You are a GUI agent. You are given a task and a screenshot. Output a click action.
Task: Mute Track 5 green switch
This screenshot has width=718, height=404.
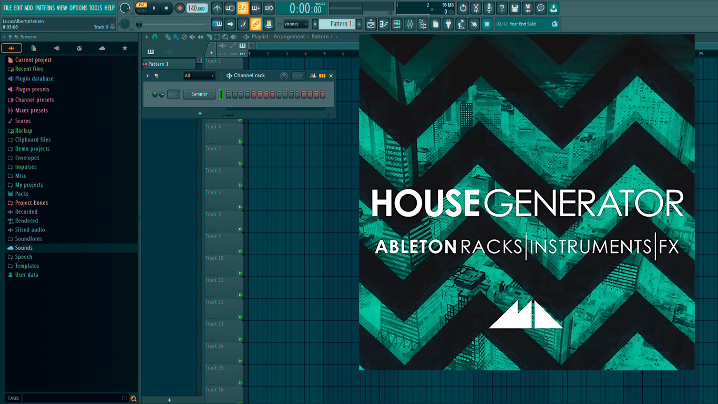coord(240,164)
